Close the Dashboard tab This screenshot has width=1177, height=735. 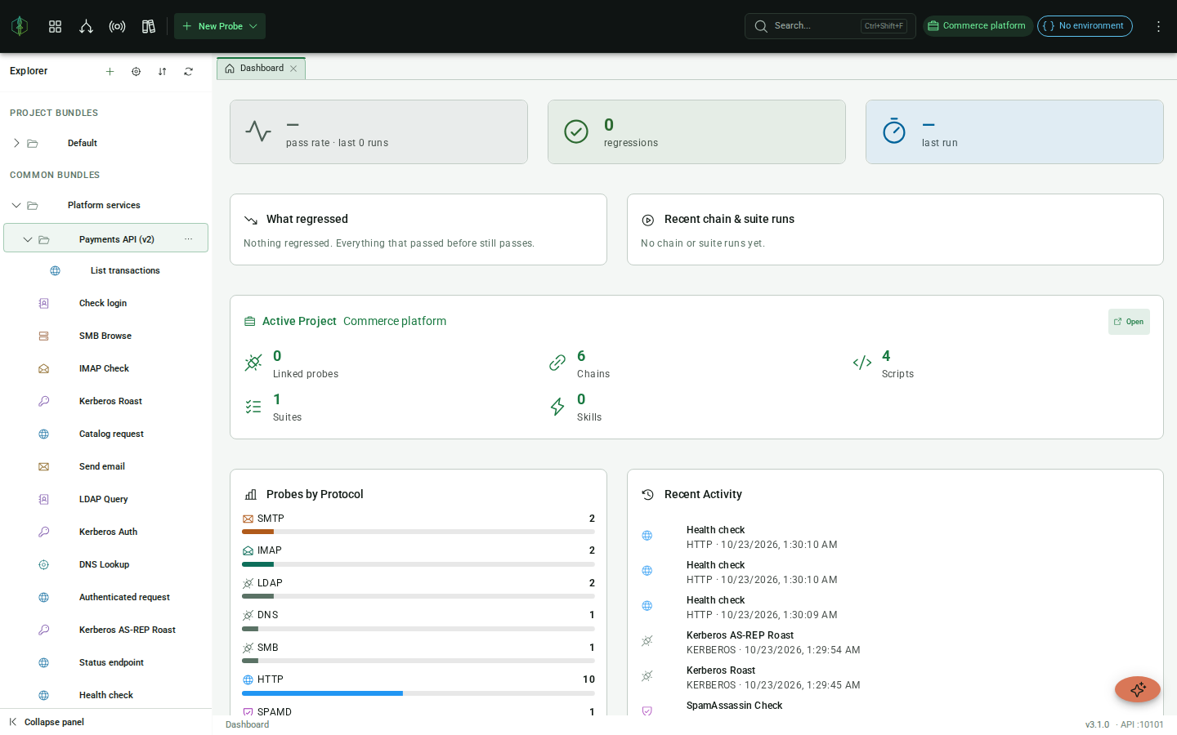click(x=293, y=69)
